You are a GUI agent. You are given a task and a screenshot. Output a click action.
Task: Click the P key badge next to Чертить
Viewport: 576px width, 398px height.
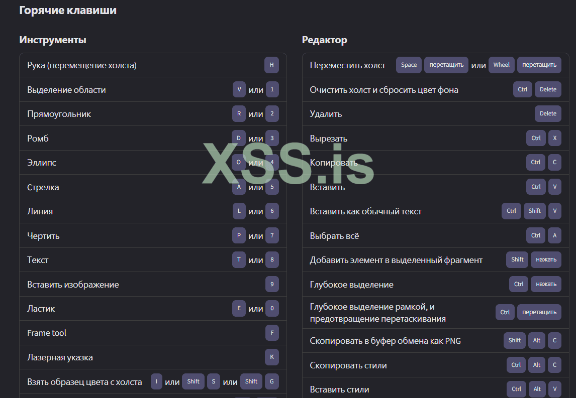tap(239, 235)
